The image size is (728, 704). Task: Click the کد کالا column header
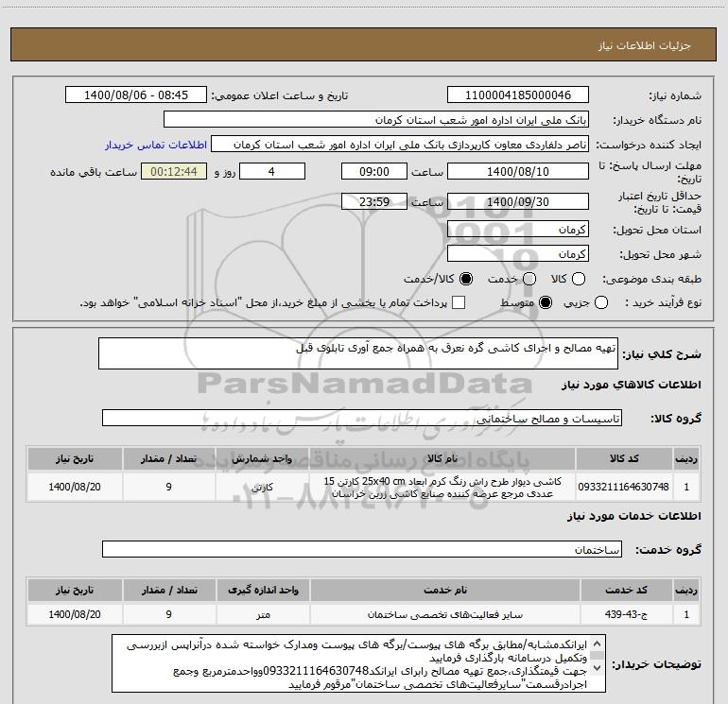(624, 458)
